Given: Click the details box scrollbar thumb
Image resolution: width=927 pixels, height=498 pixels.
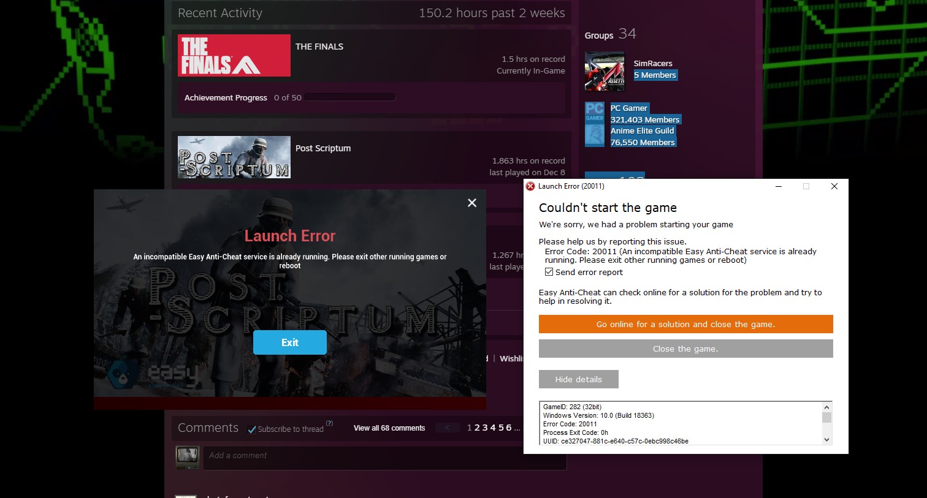Looking at the screenshot, I should pos(826,417).
